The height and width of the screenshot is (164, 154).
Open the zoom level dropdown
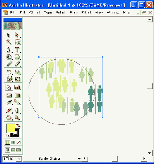click(x=19, y=159)
